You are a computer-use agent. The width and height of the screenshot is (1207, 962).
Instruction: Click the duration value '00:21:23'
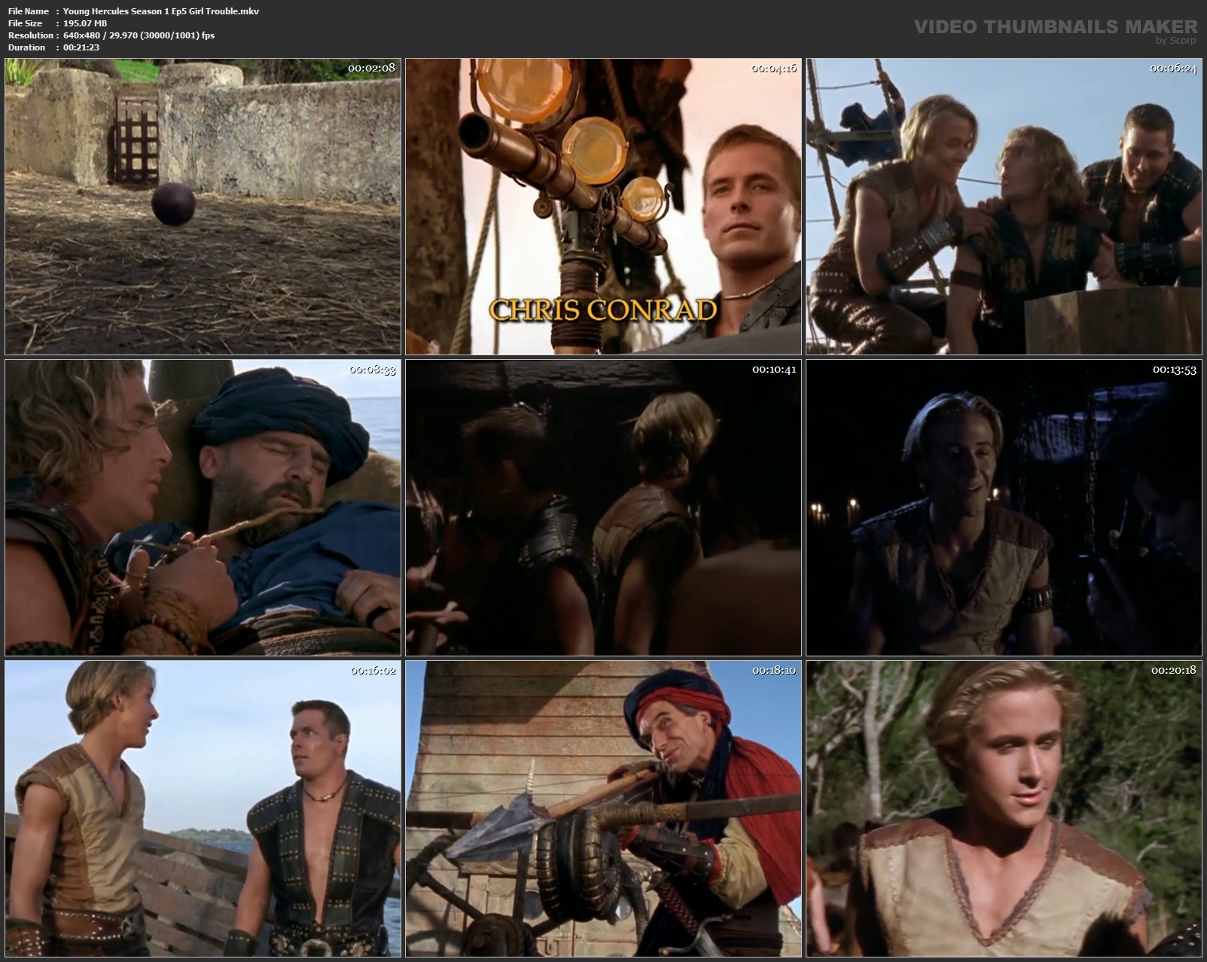81,47
